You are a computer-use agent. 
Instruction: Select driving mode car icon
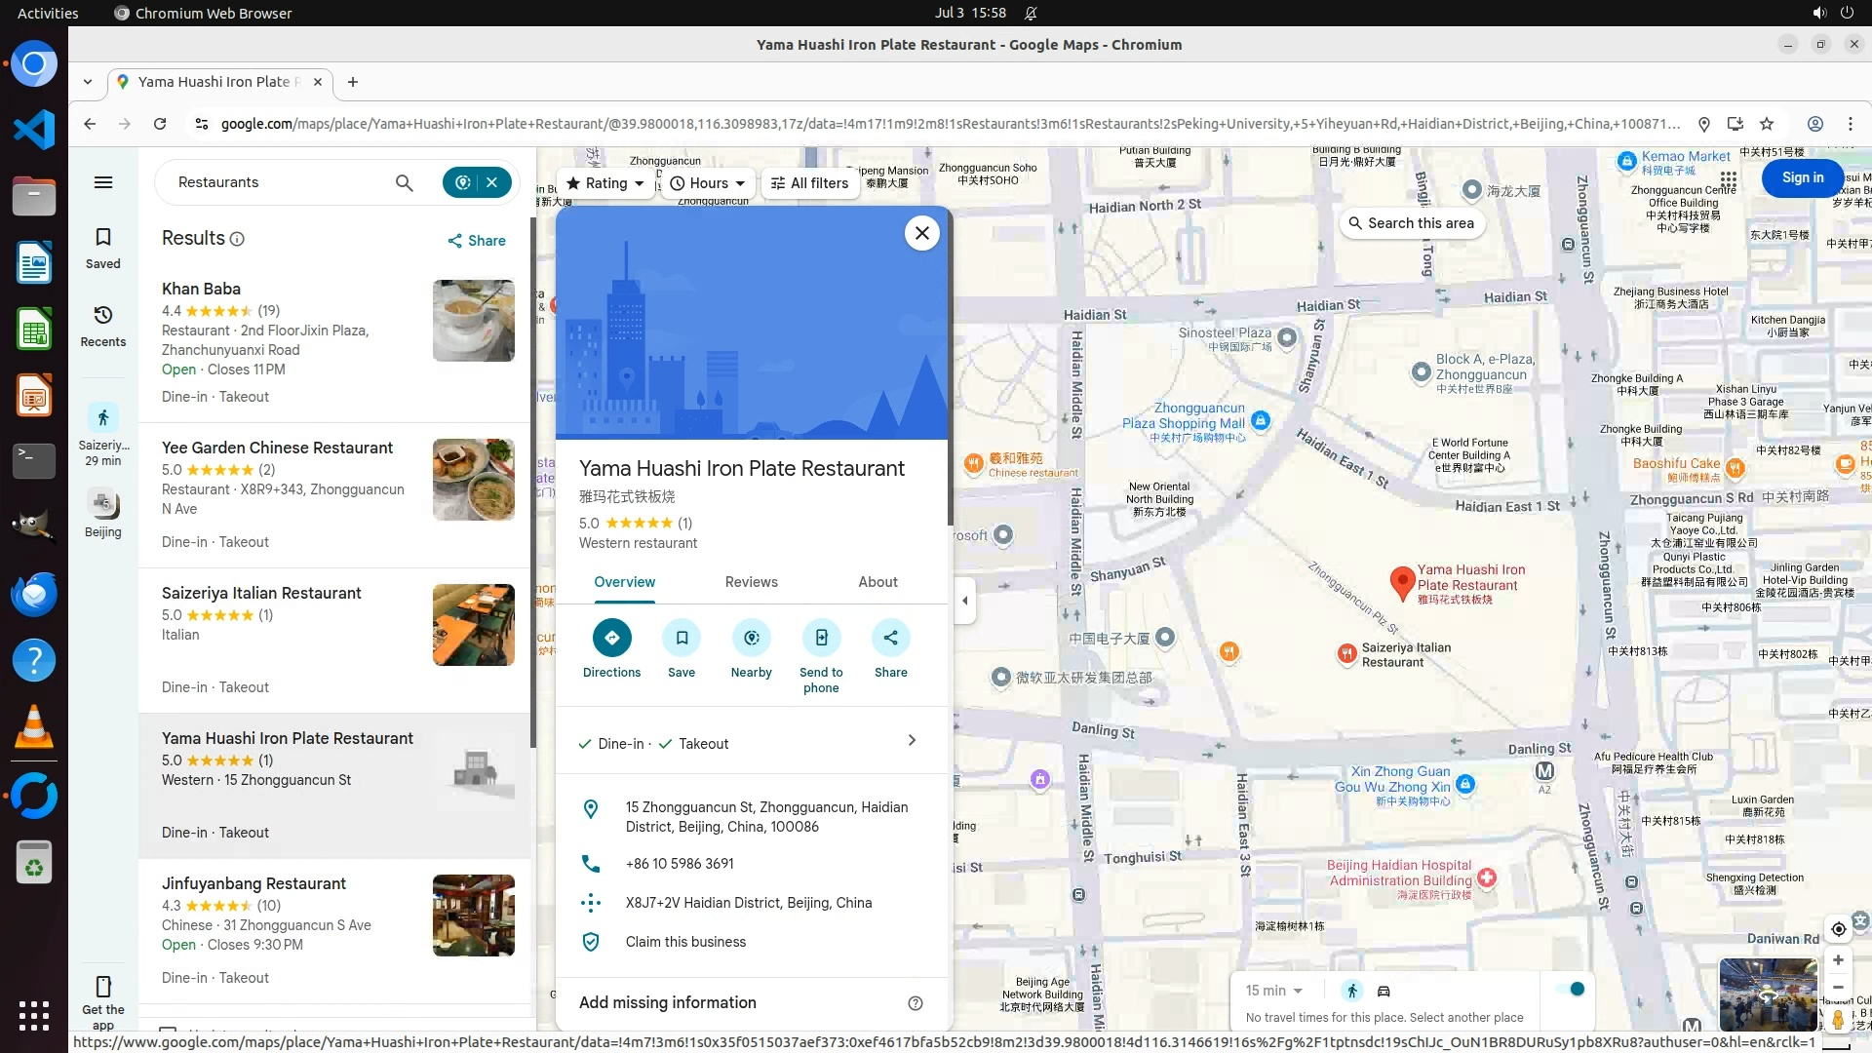pos(1384,991)
